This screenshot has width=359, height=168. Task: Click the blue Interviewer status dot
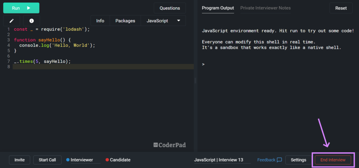coord(68,160)
